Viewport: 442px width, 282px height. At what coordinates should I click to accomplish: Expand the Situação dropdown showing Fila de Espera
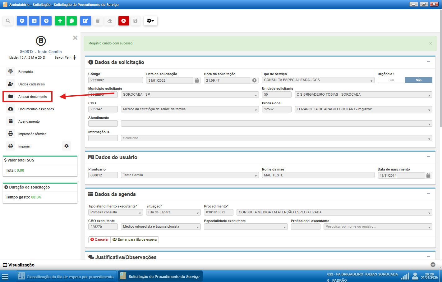tap(173, 212)
